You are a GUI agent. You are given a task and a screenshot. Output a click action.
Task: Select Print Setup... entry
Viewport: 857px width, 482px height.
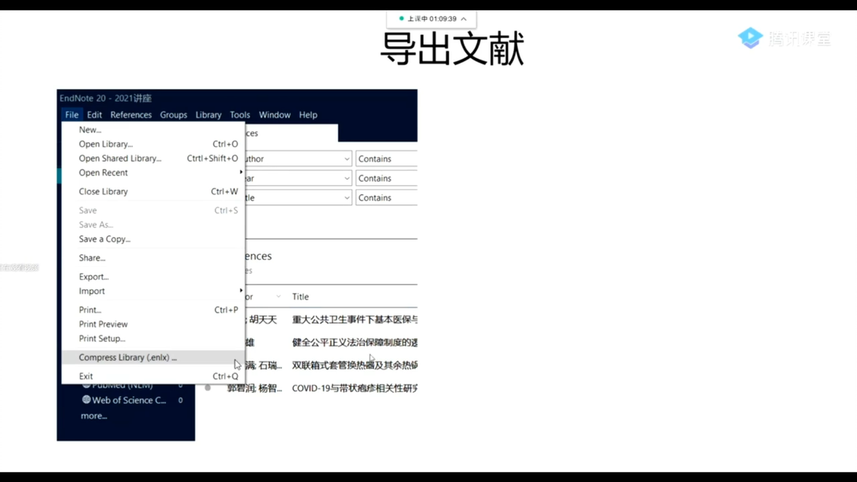(153, 338)
